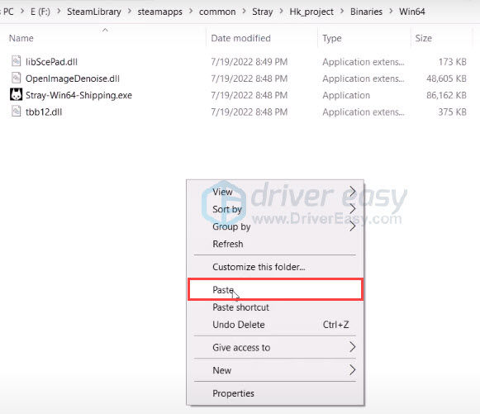
Task: Choose Paste shortcut menu entry
Action: point(275,307)
